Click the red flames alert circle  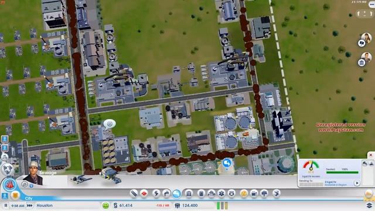pyautogui.click(x=10, y=185)
